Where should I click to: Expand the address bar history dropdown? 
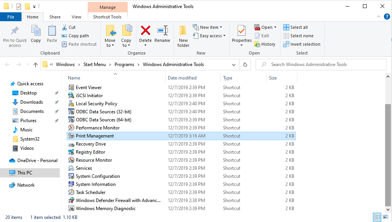tap(234, 65)
